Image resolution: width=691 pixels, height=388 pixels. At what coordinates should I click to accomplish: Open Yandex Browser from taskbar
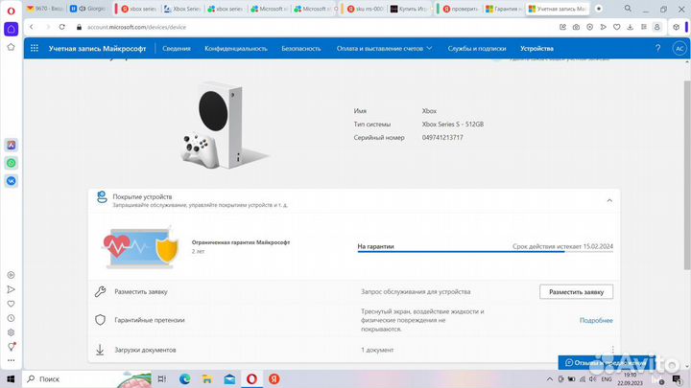coord(274,378)
